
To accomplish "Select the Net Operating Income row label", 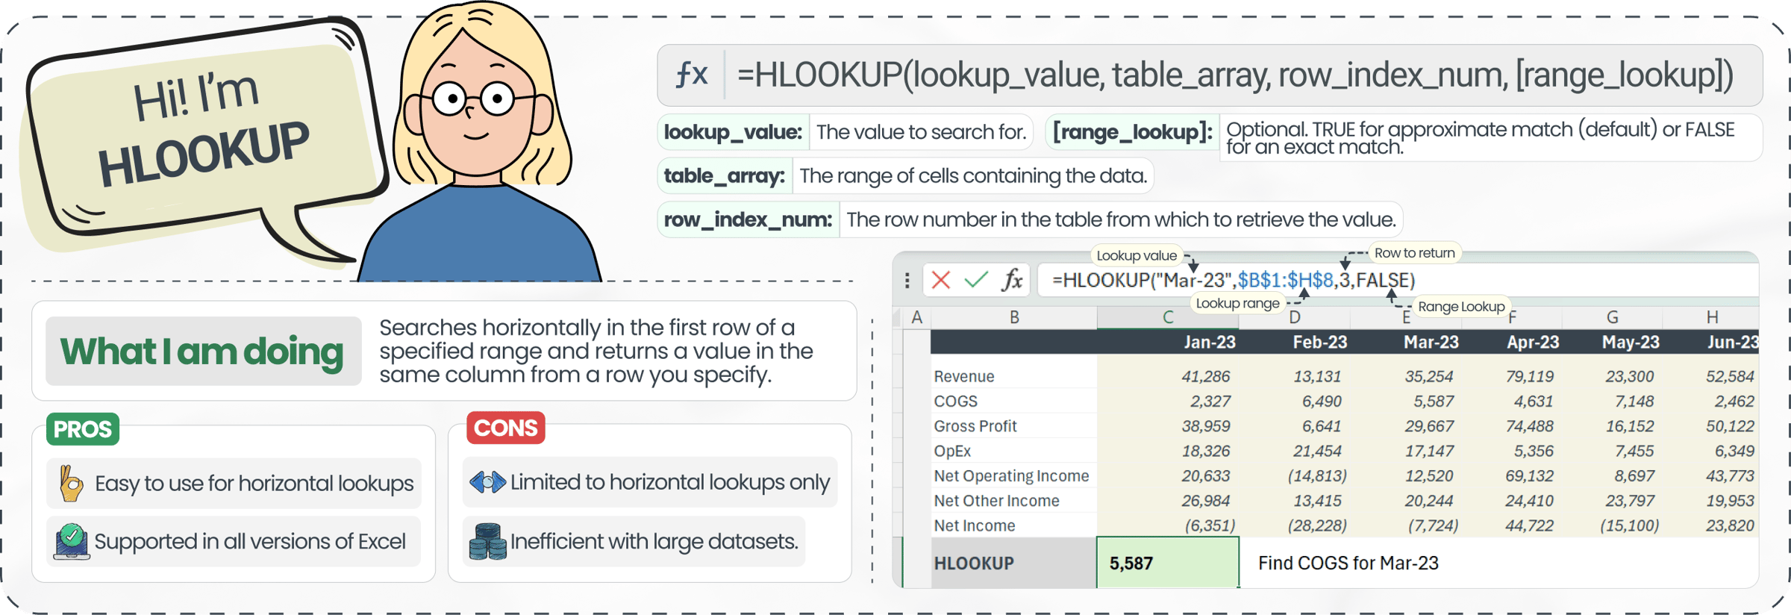I will point(1013,475).
